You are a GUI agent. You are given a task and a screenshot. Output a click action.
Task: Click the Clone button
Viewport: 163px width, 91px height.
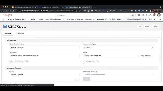147,26
